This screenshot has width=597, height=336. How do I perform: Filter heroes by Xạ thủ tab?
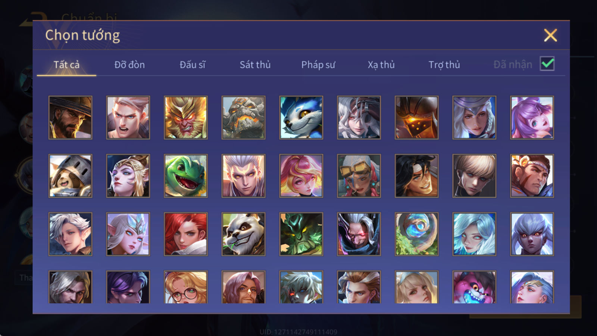tap(381, 65)
